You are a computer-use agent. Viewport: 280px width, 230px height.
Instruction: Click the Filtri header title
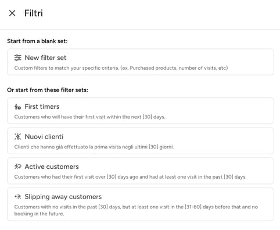pyautogui.click(x=34, y=13)
